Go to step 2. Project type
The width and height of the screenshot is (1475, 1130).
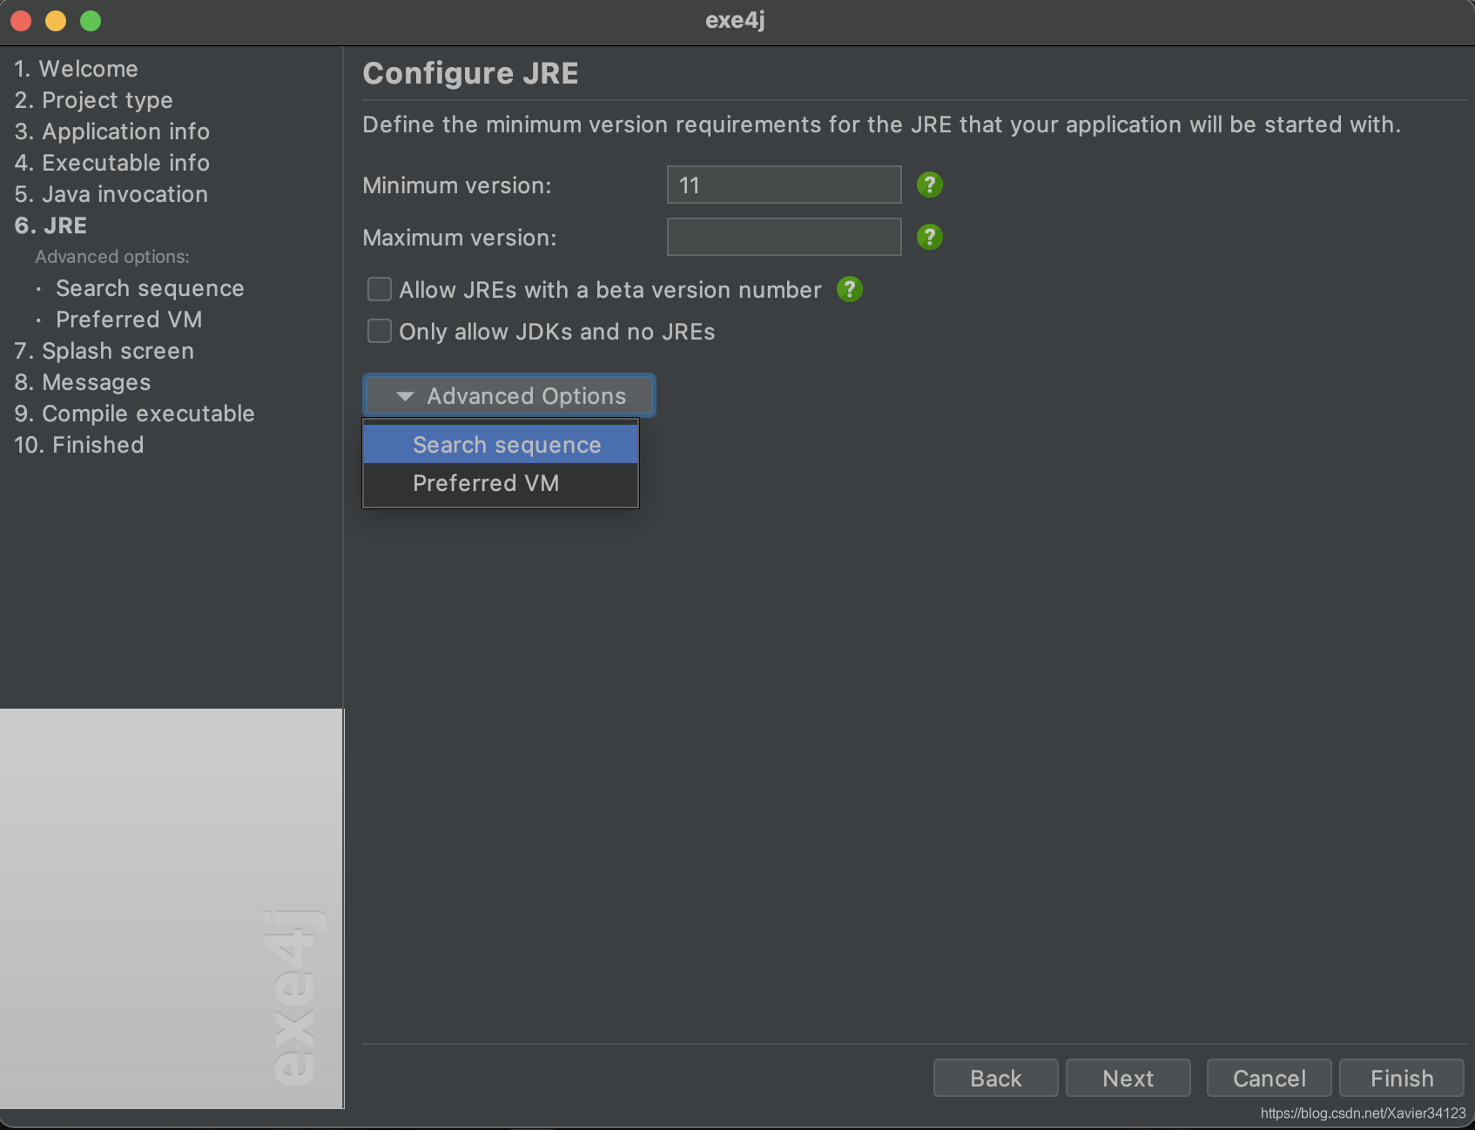[93, 100]
